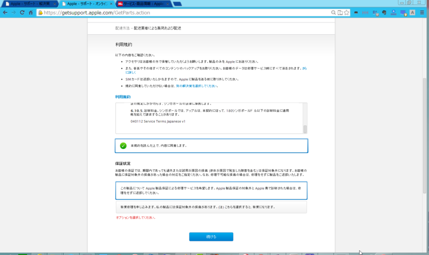Select the paid repair (有償修理) option
This screenshot has height=255, width=429.
[211, 207]
